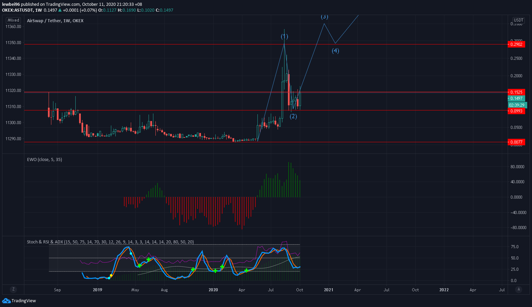Click the OKEX:ASTUSDT symbol in header

(17, 10)
